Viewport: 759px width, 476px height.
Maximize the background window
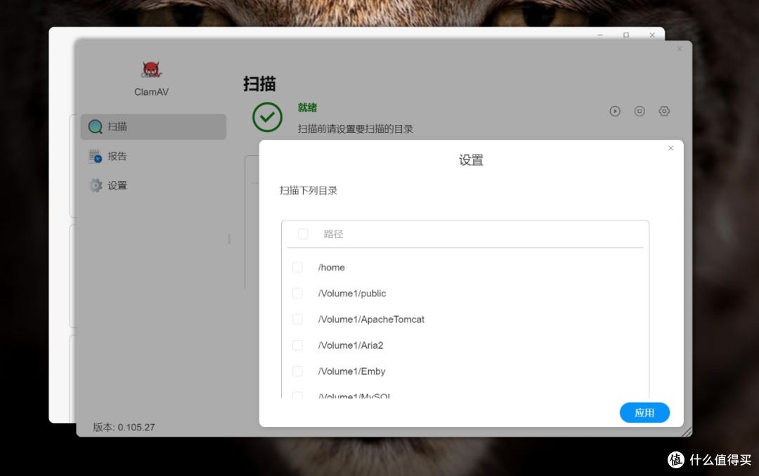[626, 35]
